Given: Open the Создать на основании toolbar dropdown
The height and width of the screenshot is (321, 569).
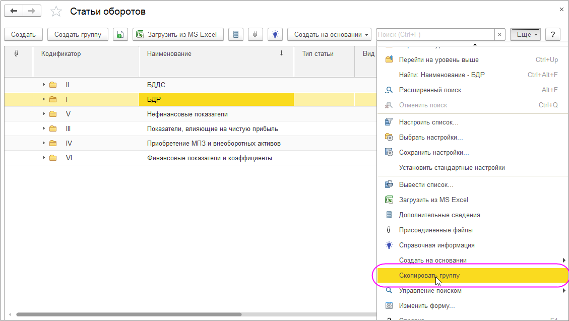Looking at the screenshot, I should 329,34.
